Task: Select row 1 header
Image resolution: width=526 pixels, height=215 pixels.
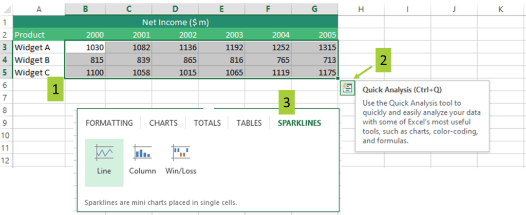Action: tap(6, 23)
